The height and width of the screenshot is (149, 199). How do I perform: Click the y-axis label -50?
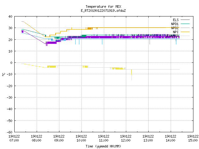pyautogui.click(x=10, y=121)
